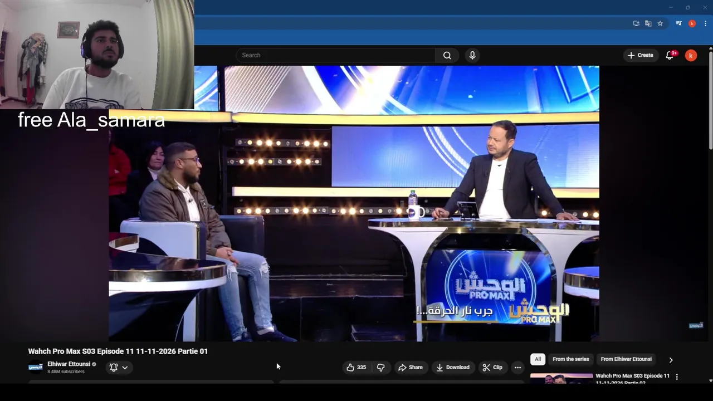Click the 8.48M subscribers text
This screenshot has height=401, width=713.
[x=66, y=371]
